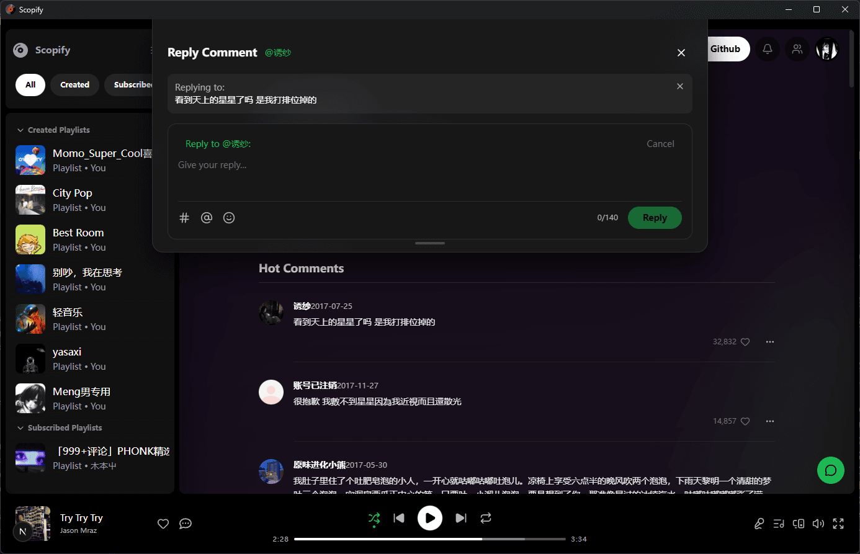Like the comment with 14,857 likes
The height and width of the screenshot is (554, 860).
point(745,421)
